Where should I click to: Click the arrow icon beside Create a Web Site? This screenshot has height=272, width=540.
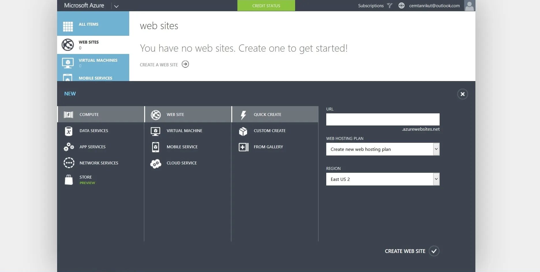coord(185,64)
